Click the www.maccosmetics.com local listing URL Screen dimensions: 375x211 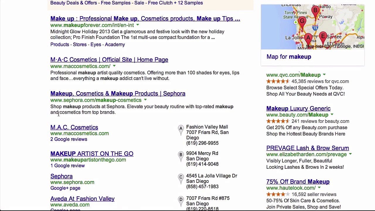79,134
